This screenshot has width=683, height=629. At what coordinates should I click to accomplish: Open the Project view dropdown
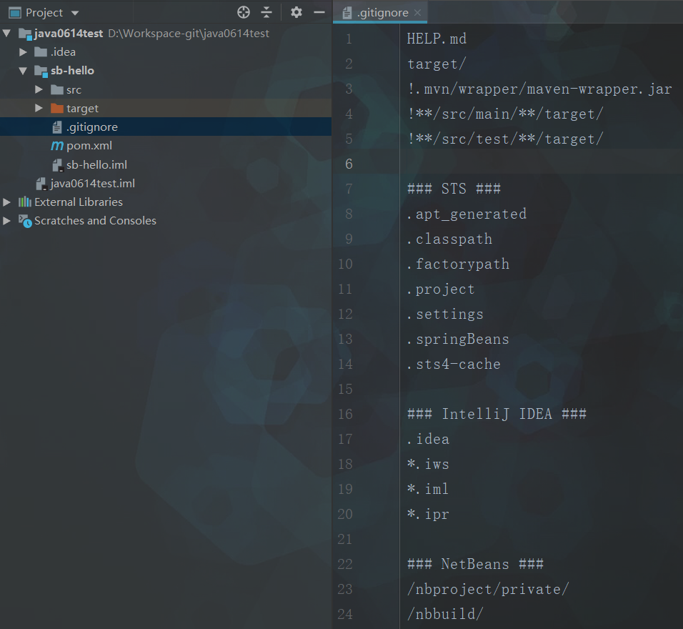coord(75,13)
